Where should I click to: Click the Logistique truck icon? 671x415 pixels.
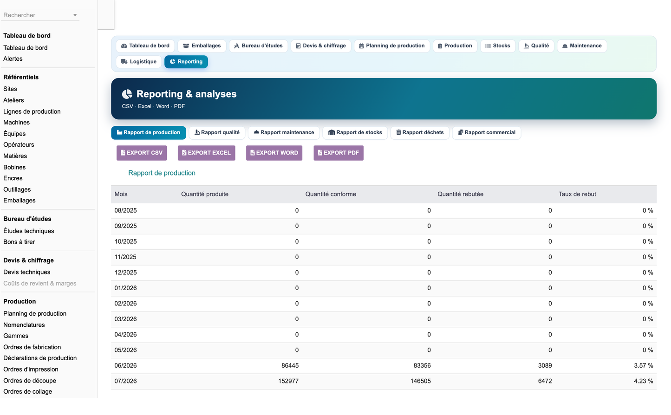coord(124,62)
